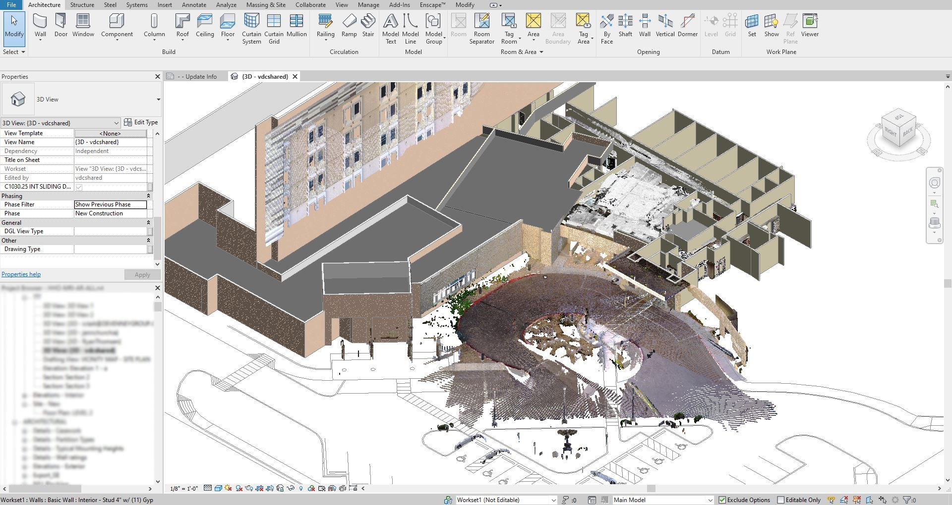Image resolution: width=952 pixels, height=505 pixels.
Task: Enable the Editable Only checkbox
Action: (781, 500)
